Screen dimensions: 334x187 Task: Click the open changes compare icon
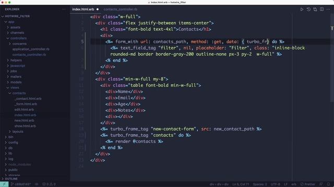315,9
